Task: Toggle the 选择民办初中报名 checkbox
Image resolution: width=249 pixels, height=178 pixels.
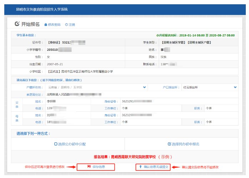Action: (x=169, y=144)
